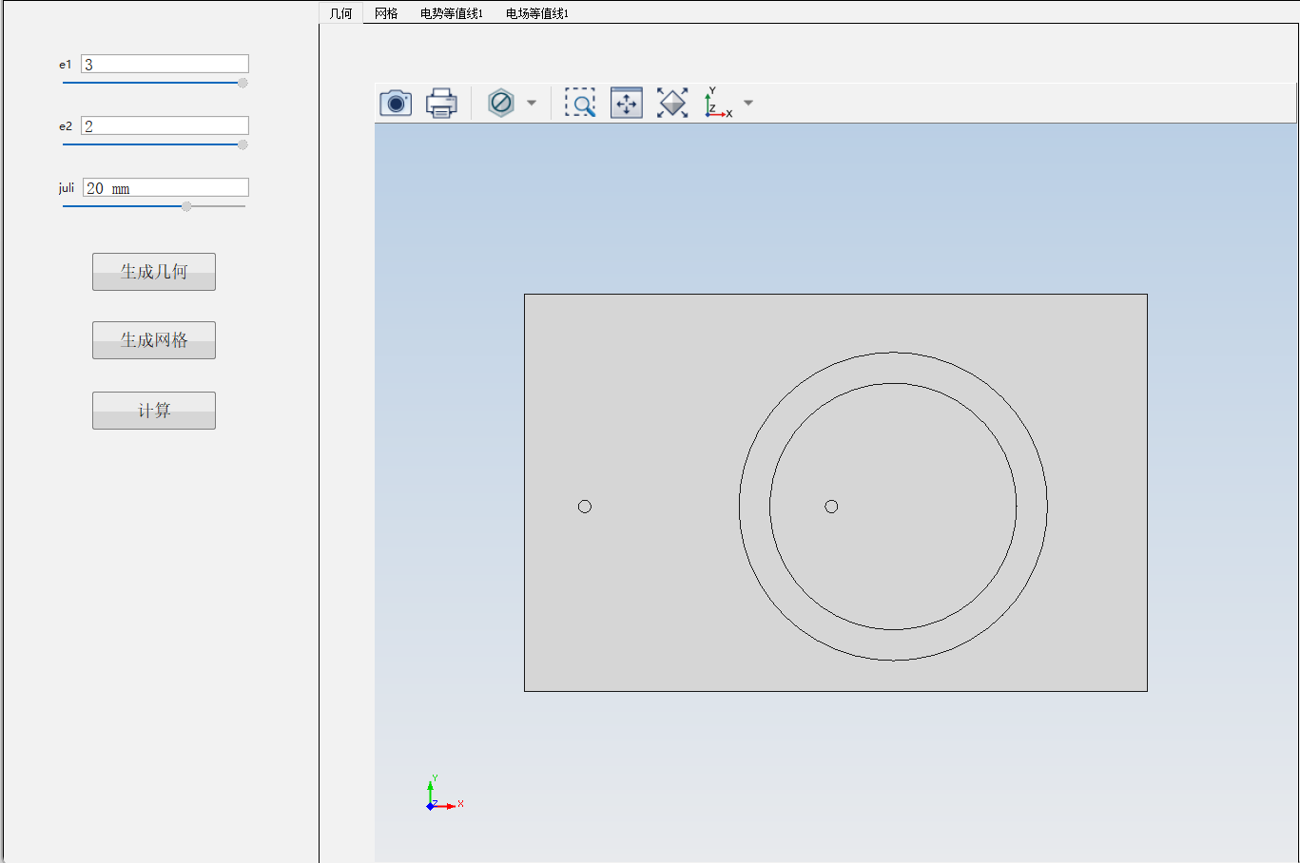This screenshot has width=1300, height=863.
Task: Click the e1 slider handle
Action: click(x=243, y=83)
